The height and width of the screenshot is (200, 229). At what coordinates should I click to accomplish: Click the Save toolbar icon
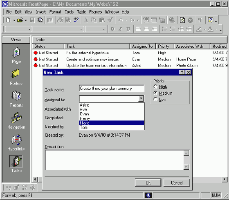click(x=32, y=20)
